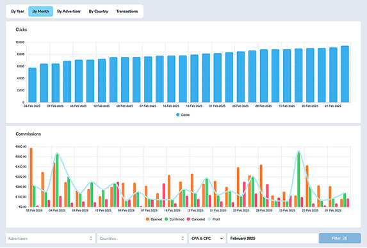Switch to the By Year tab
This screenshot has height=248, width=367.
[x=17, y=12]
